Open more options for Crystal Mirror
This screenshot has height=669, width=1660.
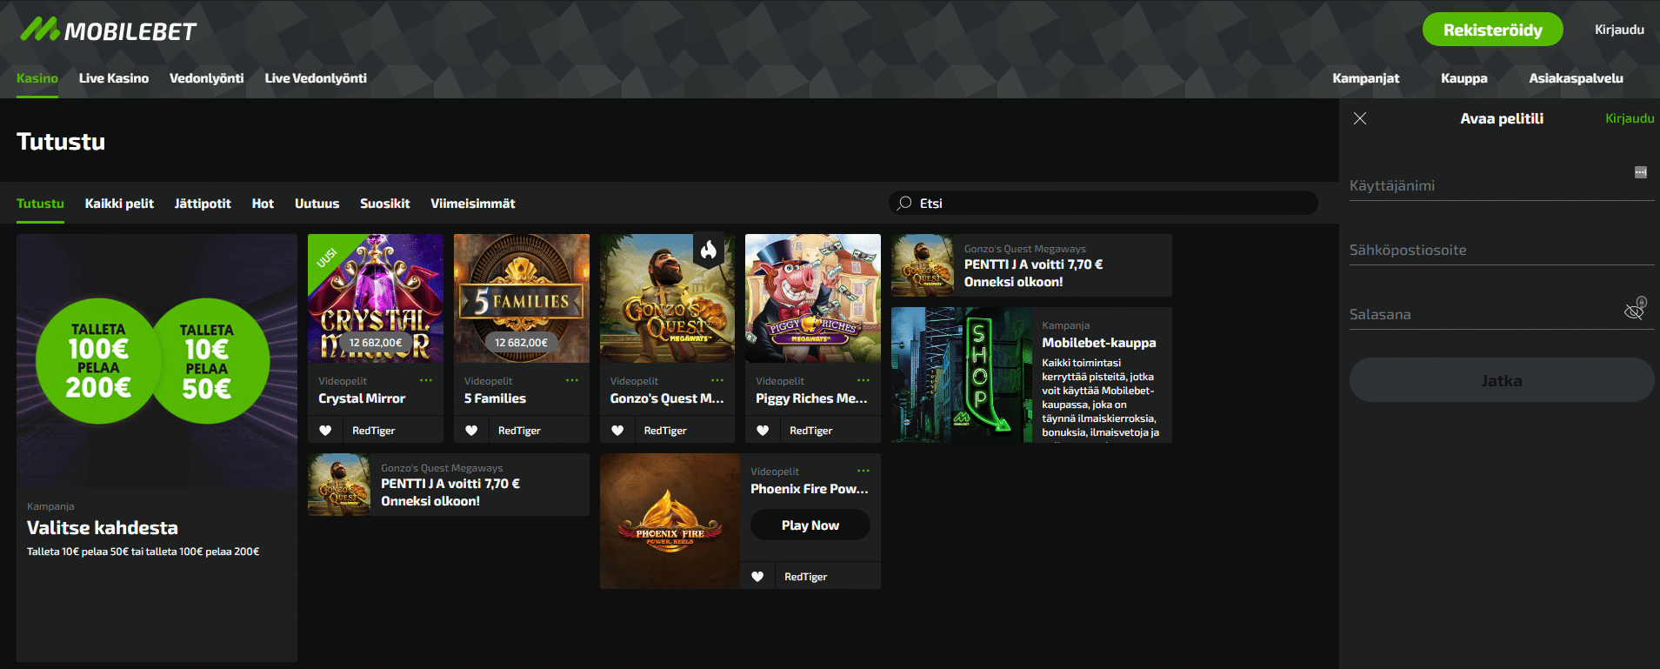tap(426, 380)
